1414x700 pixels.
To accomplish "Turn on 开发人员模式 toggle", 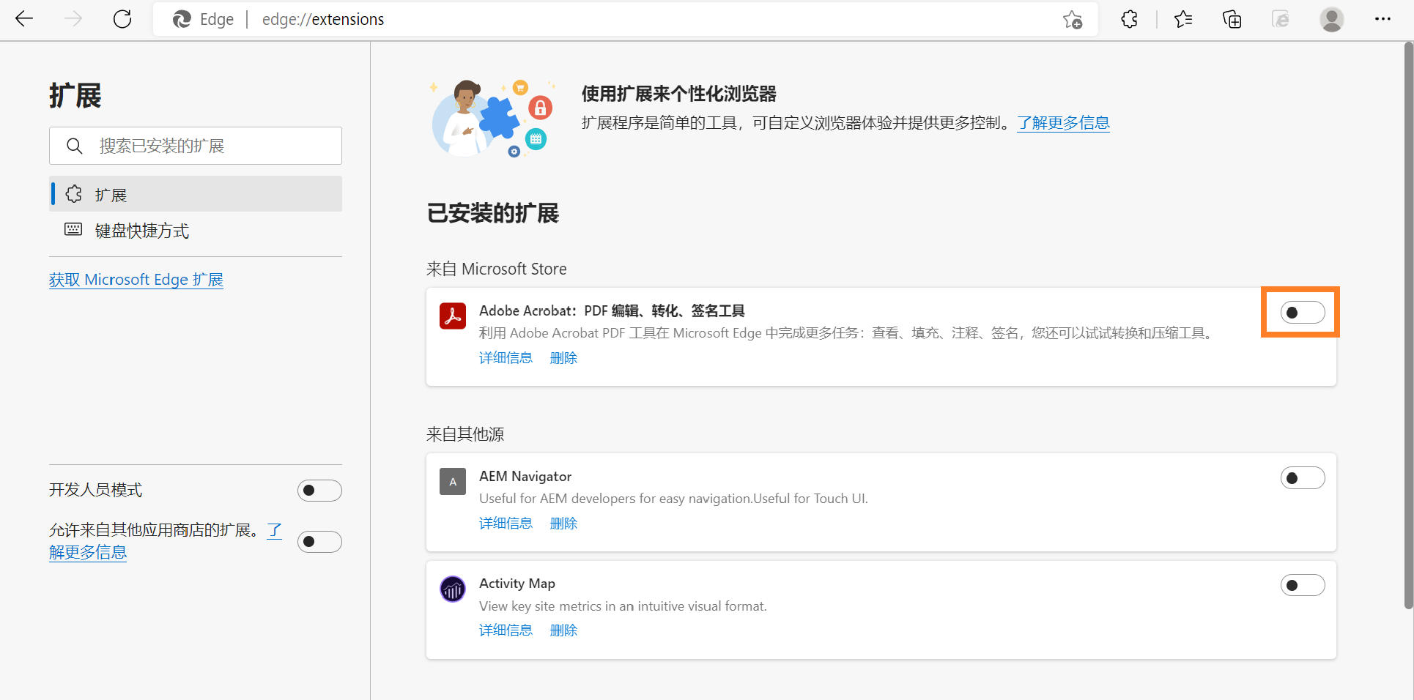I will [x=319, y=491].
